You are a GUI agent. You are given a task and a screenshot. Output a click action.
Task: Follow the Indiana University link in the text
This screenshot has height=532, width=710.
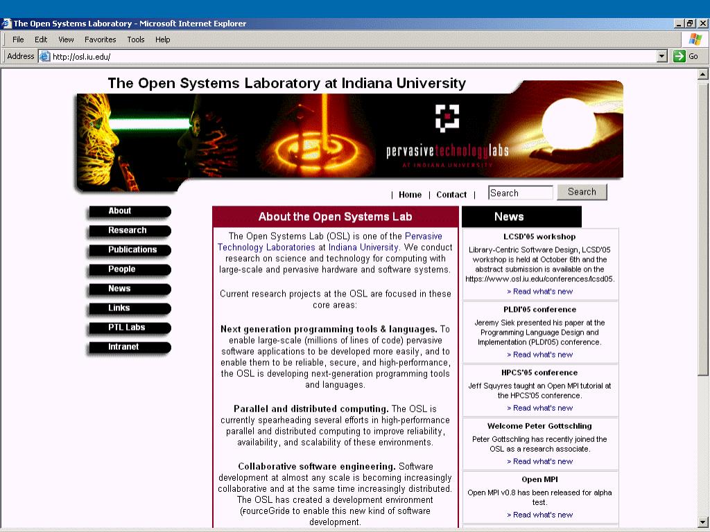[363, 247]
